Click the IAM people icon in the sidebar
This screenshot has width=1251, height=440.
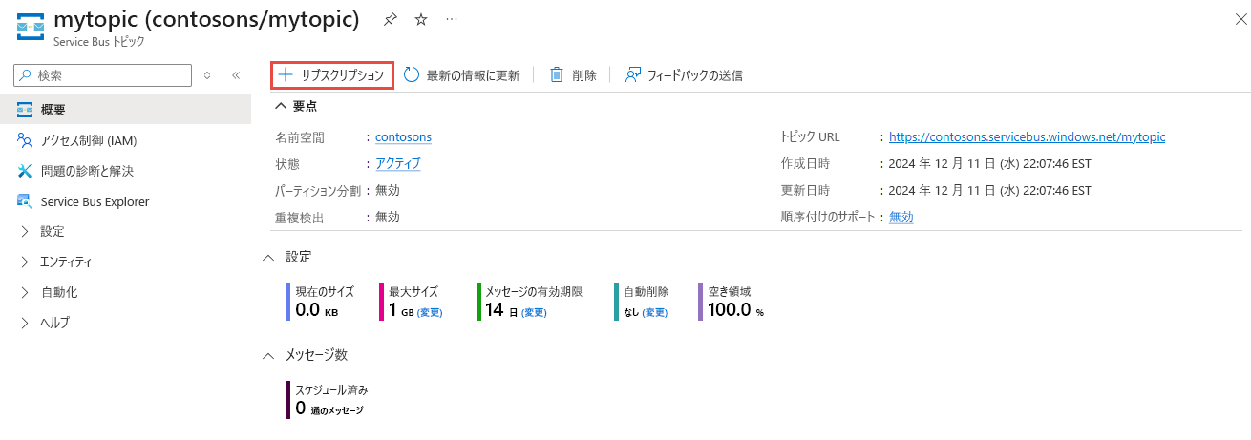coord(25,140)
